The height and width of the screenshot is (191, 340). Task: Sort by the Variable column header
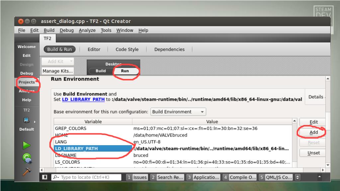tap(93, 122)
